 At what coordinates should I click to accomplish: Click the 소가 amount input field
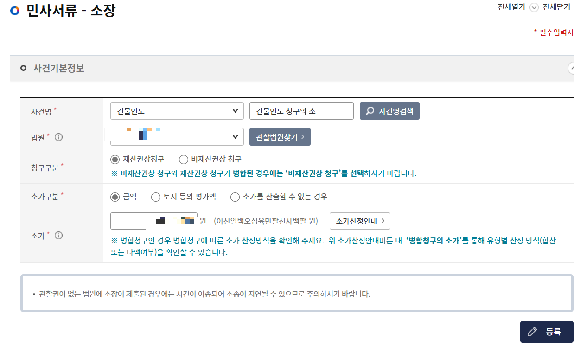(x=154, y=221)
